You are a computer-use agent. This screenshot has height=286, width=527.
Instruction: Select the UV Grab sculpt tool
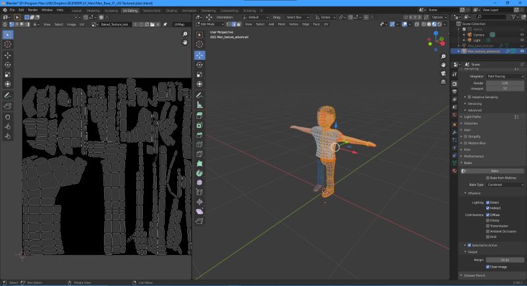pos(8,117)
